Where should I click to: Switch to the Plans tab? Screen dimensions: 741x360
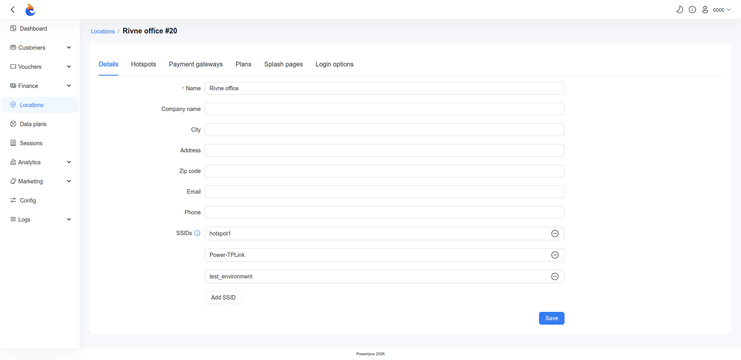pyautogui.click(x=243, y=64)
